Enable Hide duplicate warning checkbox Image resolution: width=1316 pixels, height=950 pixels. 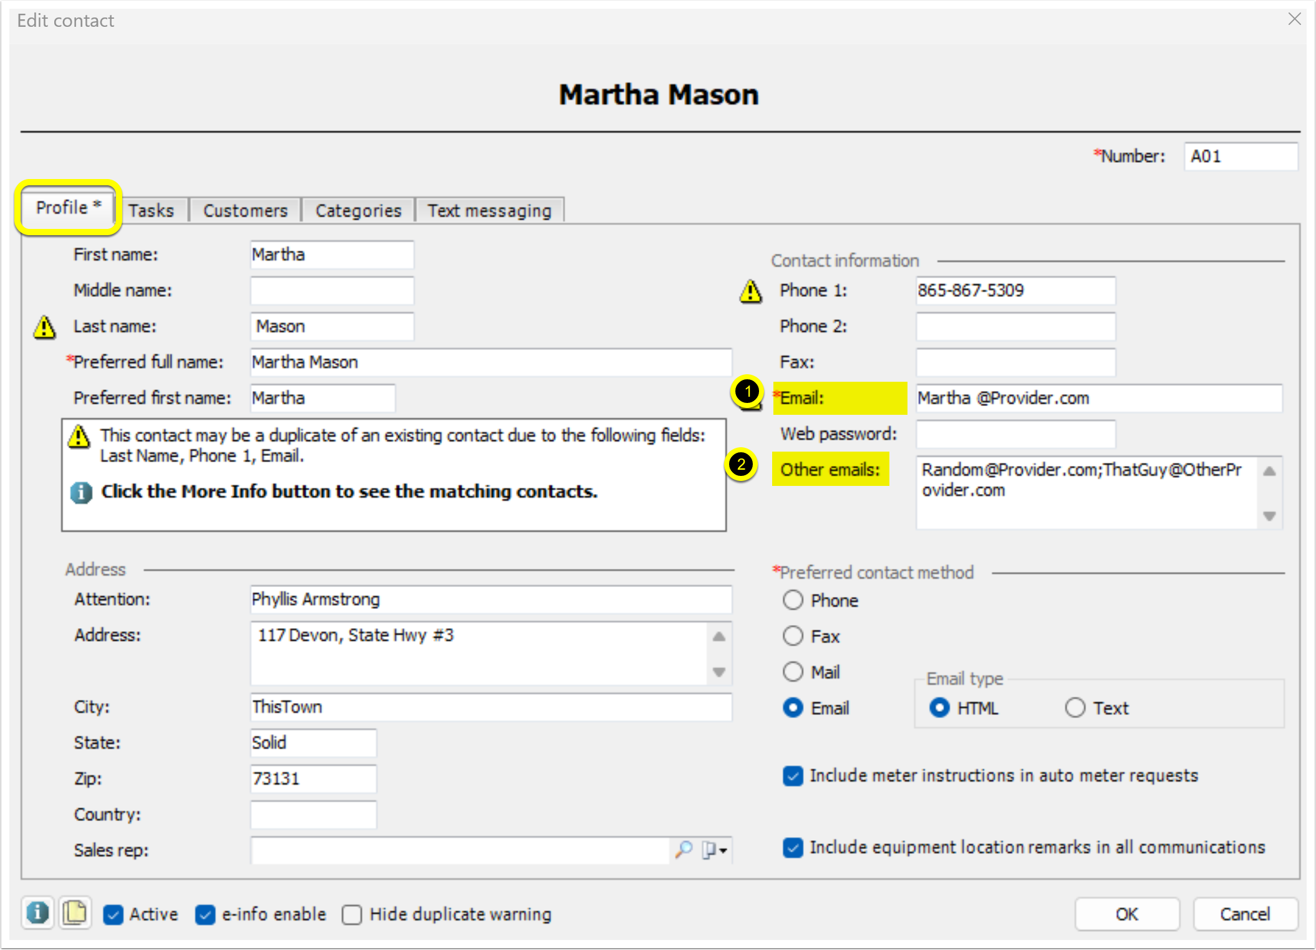pyautogui.click(x=352, y=914)
